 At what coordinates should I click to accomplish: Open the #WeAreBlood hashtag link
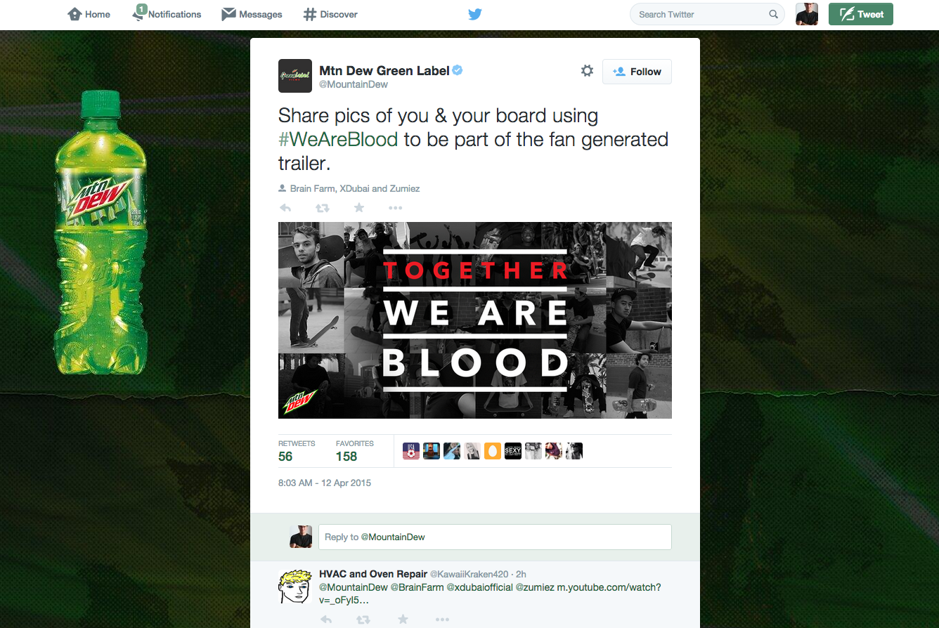(338, 139)
